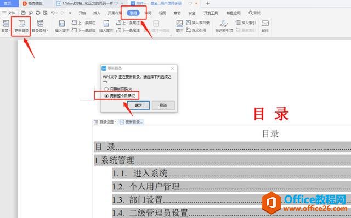Open the 稻壳模板 document tab
This screenshot has width=351, height=218.
(35, 3)
